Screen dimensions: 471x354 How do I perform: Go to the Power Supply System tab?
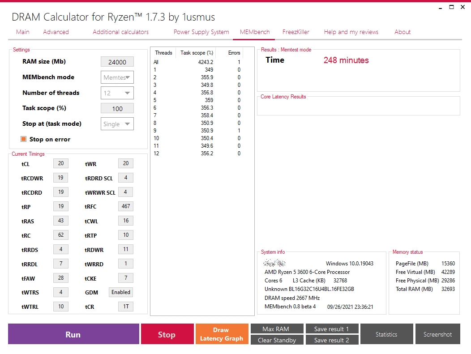tap(201, 32)
